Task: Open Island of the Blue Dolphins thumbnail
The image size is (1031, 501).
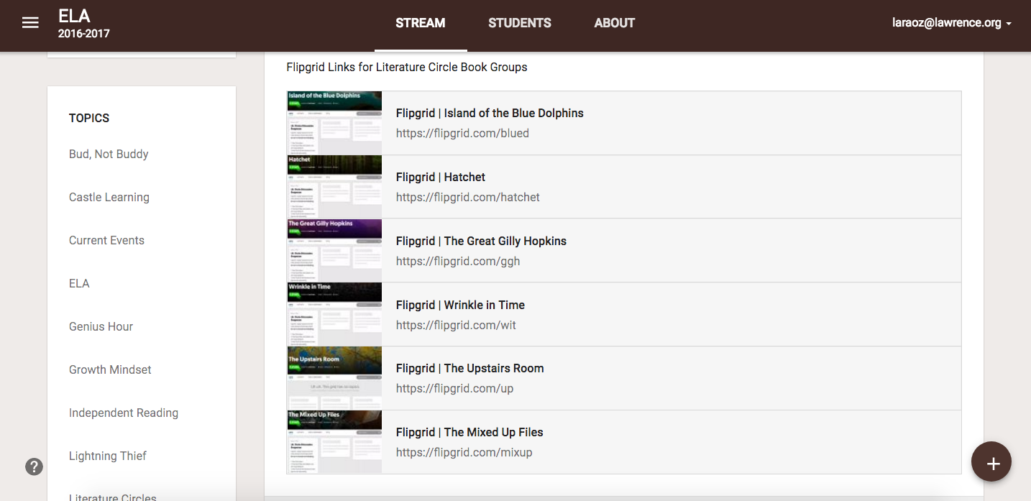Action: pyautogui.click(x=334, y=123)
